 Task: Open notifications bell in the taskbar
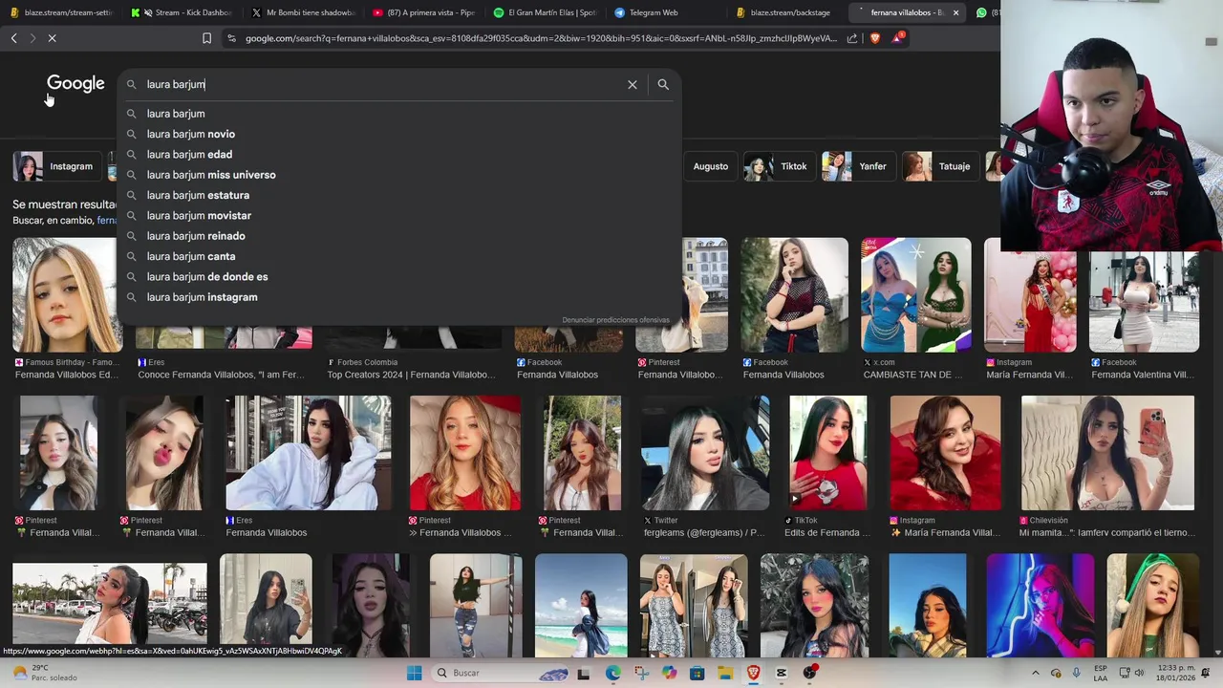(1205, 673)
